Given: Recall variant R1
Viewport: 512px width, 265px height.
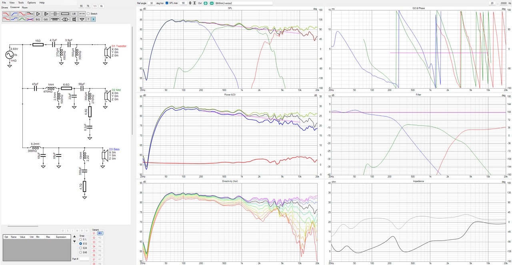Looking at the screenshot, I should [100, 233].
